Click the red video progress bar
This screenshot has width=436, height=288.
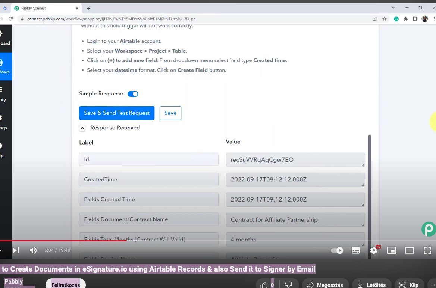[x=63, y=241]
